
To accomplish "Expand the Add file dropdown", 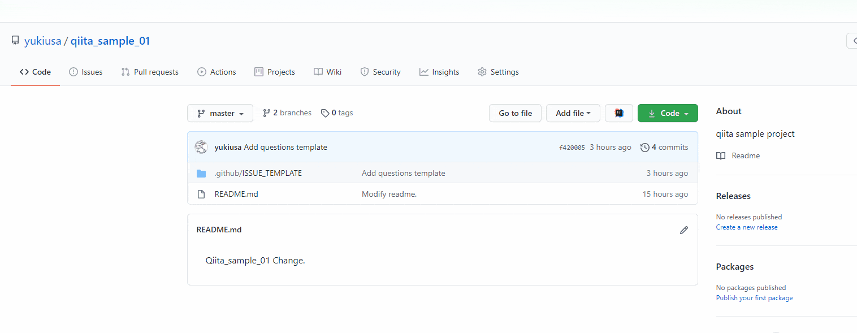I will click(573, 113).
